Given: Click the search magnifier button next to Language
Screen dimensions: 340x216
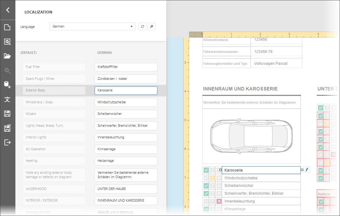Looking at the screenshot, I should pyautogui.click(x=151, y=27).
